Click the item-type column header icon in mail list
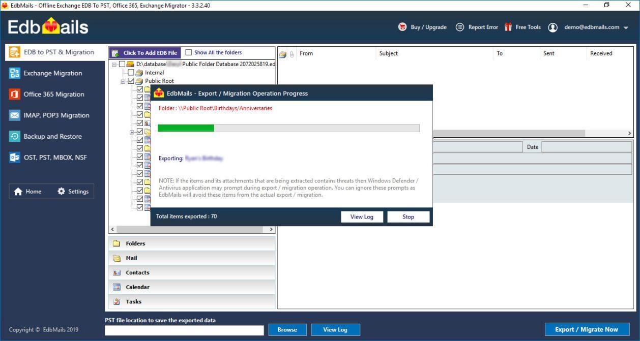Viewport: 640px width, 341px height. click(x=283, y=54)
